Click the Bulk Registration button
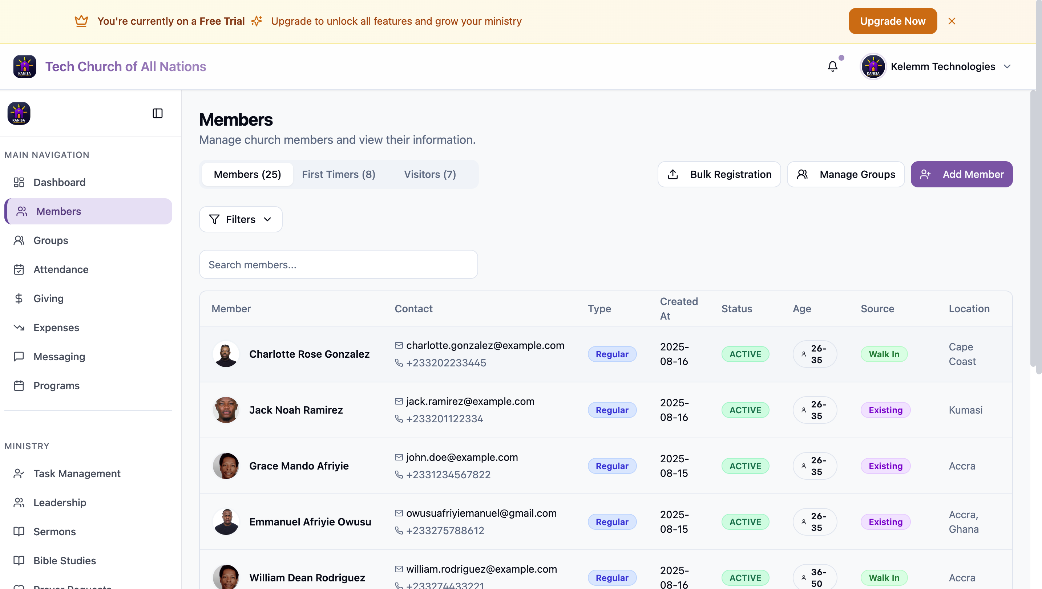1042x589 pixels. [719, 174]
